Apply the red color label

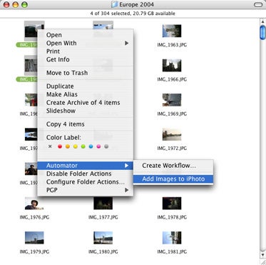pyautogui.click(x=60, y=146)
